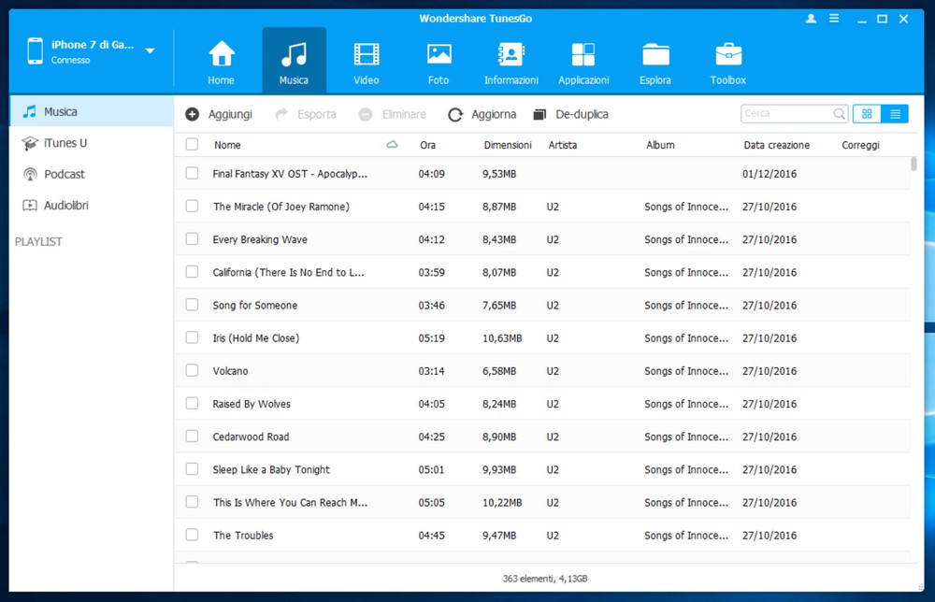Sort by the Ora column header
The height and width of the screenshot is (602, 935).
(427, 145)
